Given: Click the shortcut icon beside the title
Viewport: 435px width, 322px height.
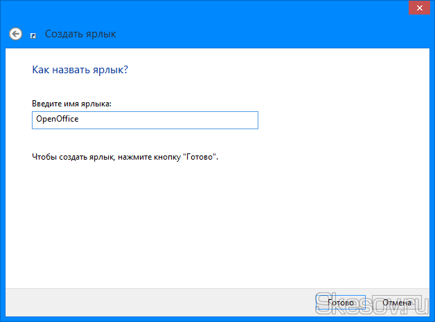Looking at the screenshot, I should click(x=33, y=35).
